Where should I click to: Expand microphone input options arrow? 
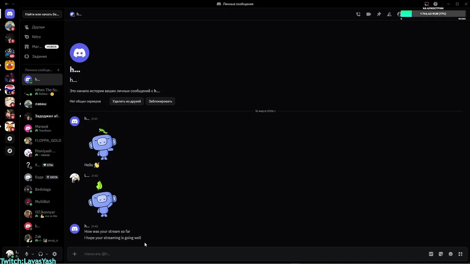click(x=33, y=254)
